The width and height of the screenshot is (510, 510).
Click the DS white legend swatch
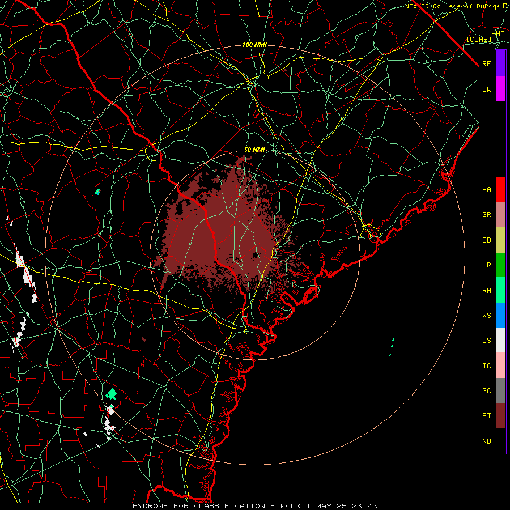pyautogui.click(x=500, y=340)
